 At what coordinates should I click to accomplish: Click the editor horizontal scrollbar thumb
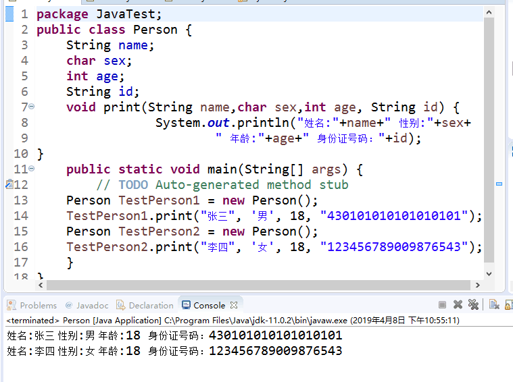258,285
